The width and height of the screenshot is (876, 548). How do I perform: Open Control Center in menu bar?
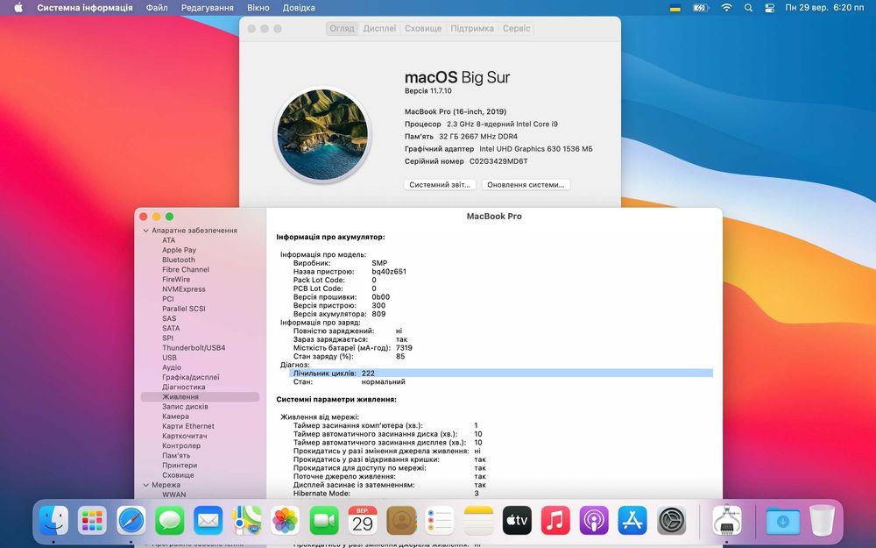point(769,8)
